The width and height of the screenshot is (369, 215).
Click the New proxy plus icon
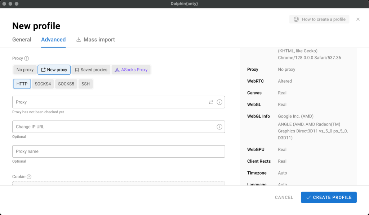(x=43, y=70)
